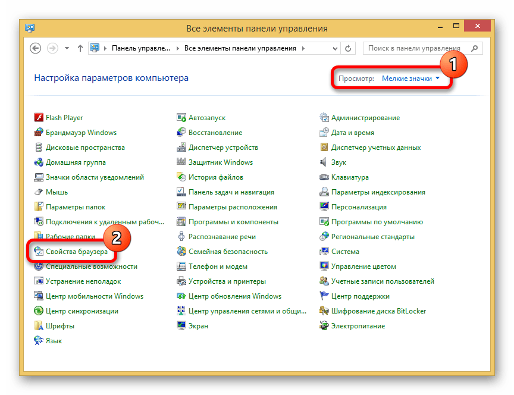The image size is (514, 395).
Task: Open the Центр мобильности Windows link
Action: (95, 296)
